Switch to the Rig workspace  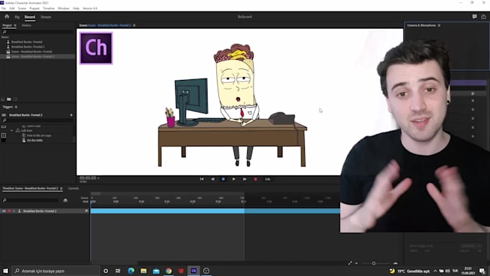click(x=17, y=17)
